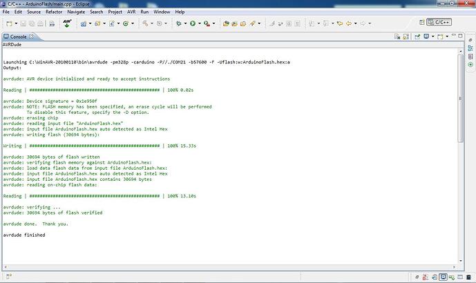Close the Console tab with its X
Viewport: 476px width, 283px height.
pyautogui.click(x=31, y=37)
